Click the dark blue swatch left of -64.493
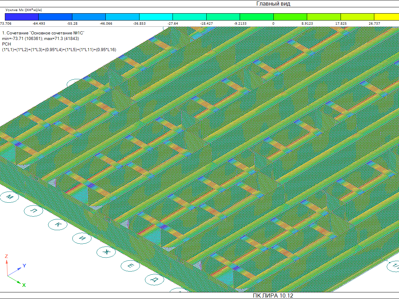This screenshot has width=399, height=299. [22, 17]
